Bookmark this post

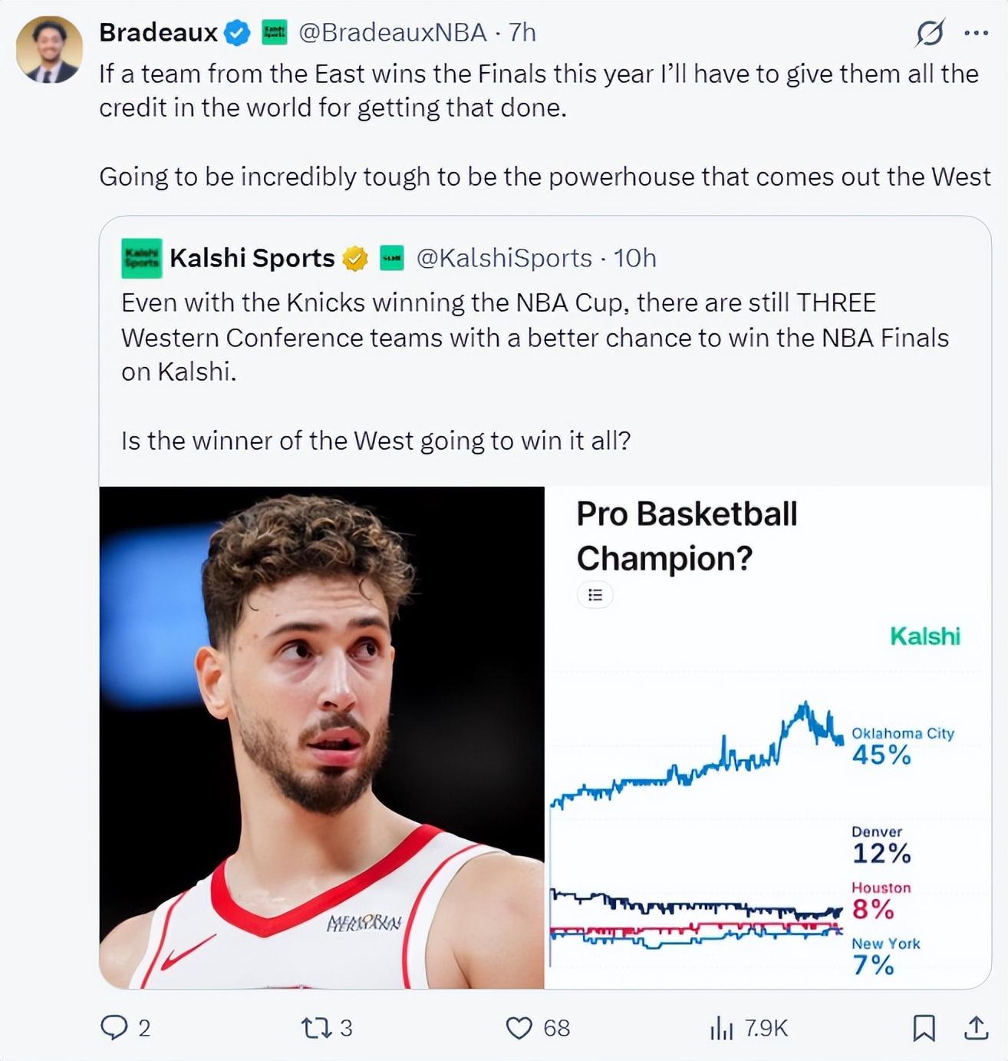pos(924,1027)
